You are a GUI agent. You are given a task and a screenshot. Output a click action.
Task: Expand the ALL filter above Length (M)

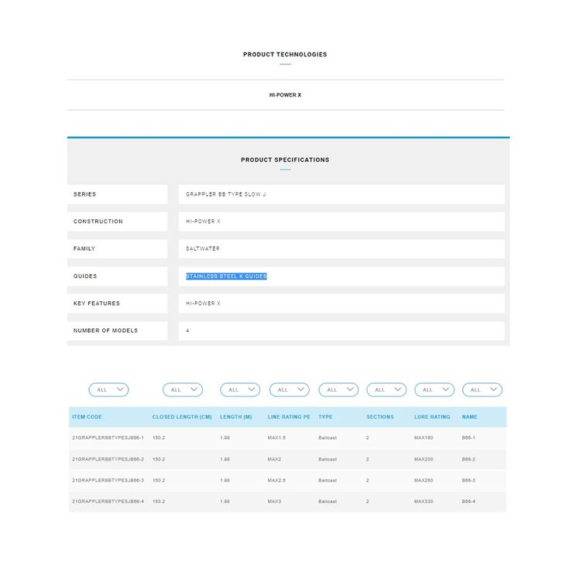point(240,390)
